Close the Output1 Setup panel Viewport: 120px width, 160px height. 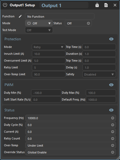point(115,5)
